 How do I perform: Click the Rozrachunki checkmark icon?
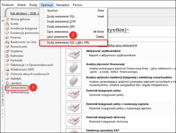click(7, 47)
